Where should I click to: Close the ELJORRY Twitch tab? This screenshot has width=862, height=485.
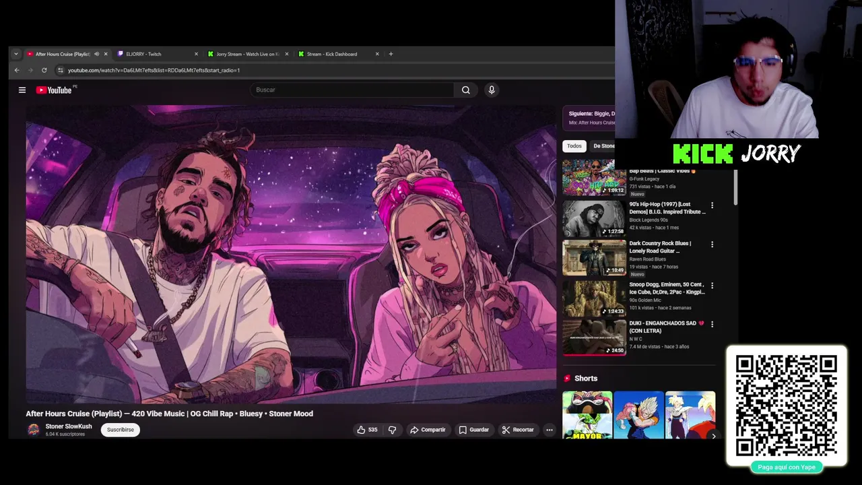pyautogui.click(x=196, y=54)
